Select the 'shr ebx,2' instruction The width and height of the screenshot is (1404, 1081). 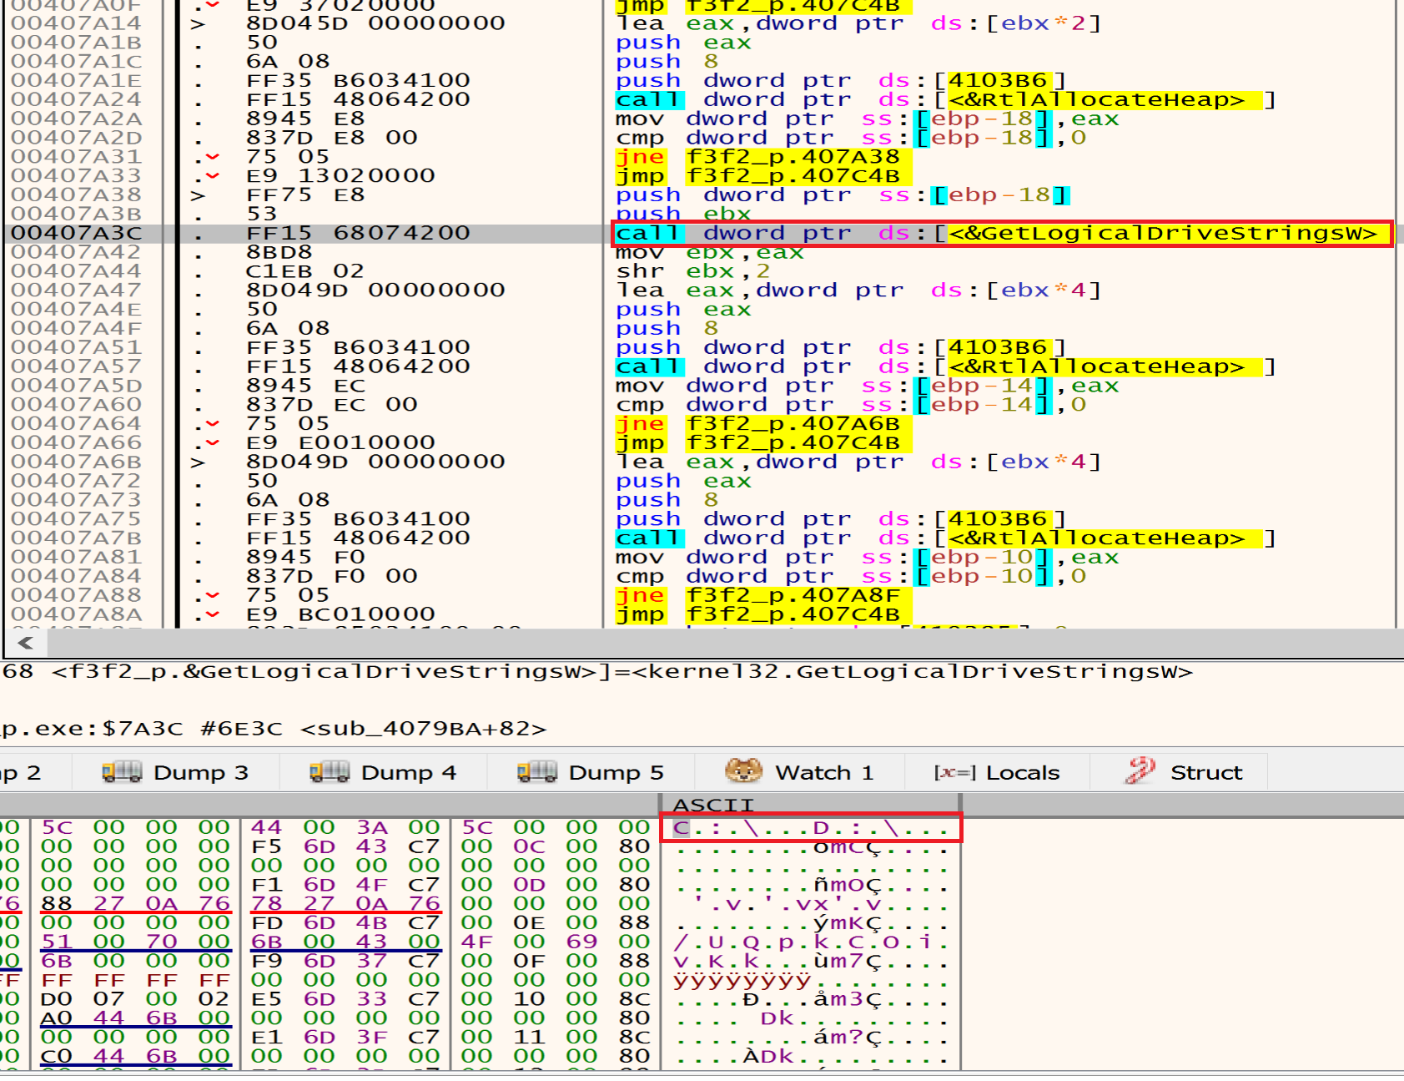692,271
